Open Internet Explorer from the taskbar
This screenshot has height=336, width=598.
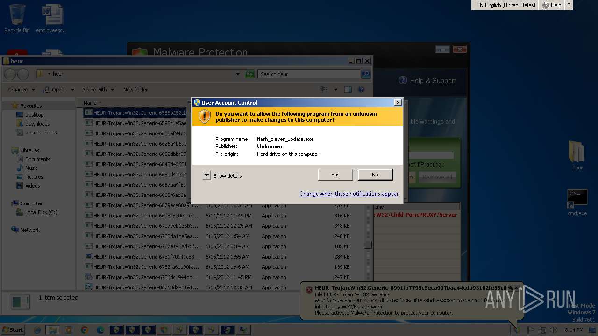click(37, 330)
